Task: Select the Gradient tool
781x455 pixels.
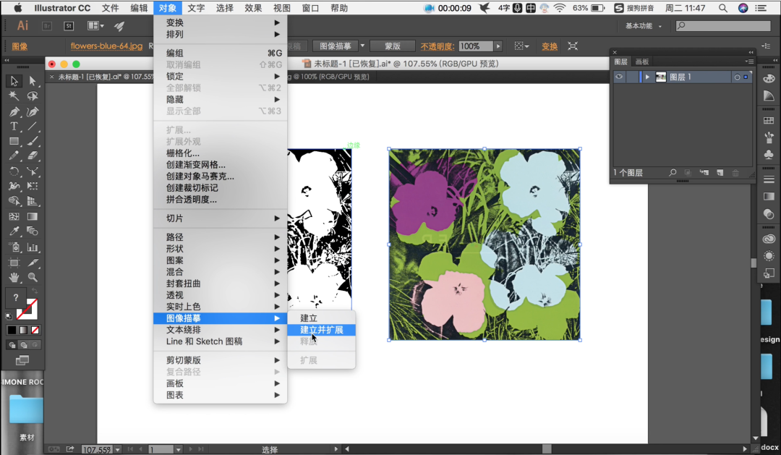Action: [x=33, y=217]
